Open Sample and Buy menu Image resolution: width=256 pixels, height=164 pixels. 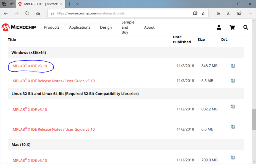click(128, 27)
